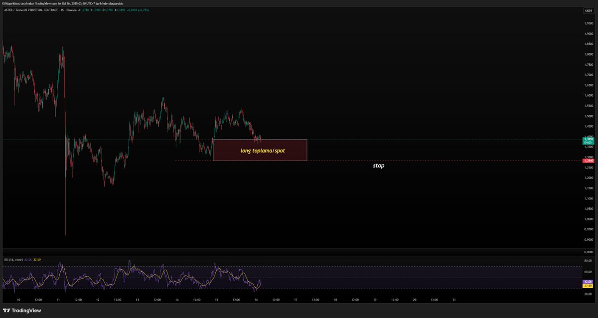Screen dimensions: 598x318
Task: Click the date label 13 on time axis
Action: pyautogui.click(x=137, y=300)
